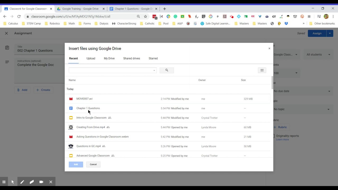Select the highlighter annotation tool
338x190 pixels.
(x=32, y=182)
